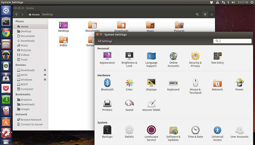Open search in the file manager toolbar

(197, 14)
